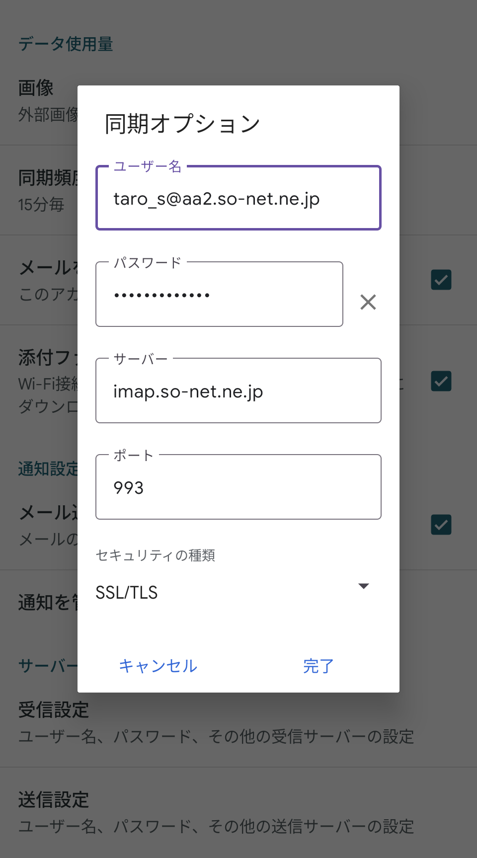Focus the パスワード input field
The image size is (477, 858).
(x=219, y=295)
